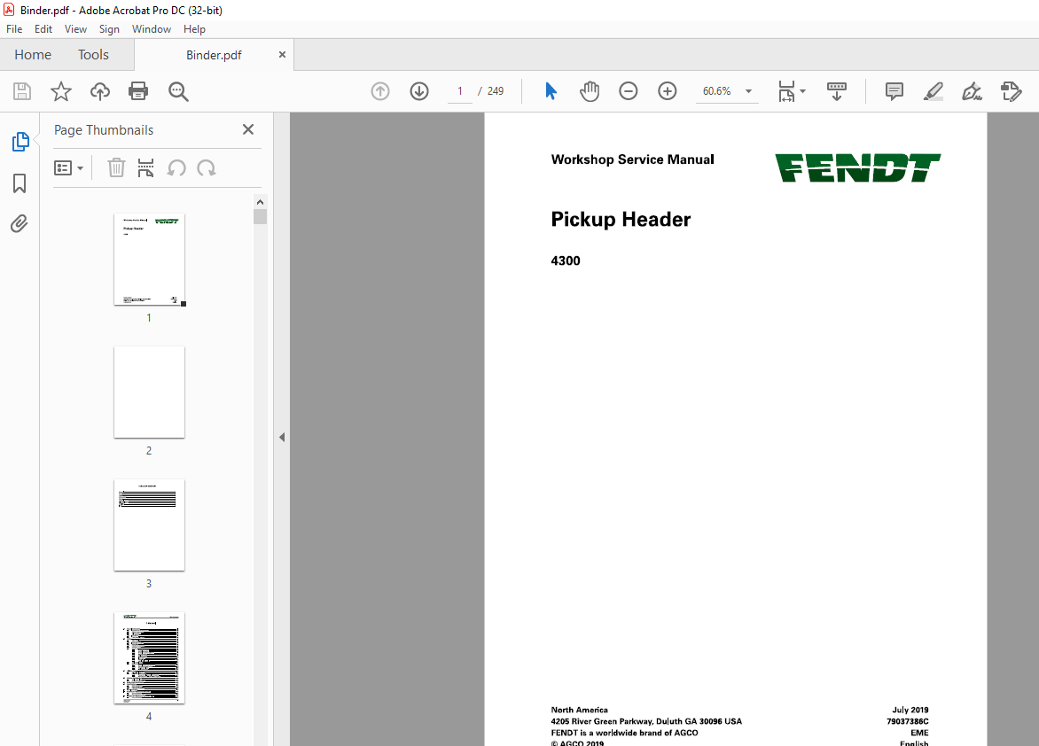The width and height of the screenshot is (1039, 746).
Task: Rotate page clockwise
Action: [206, 168]
